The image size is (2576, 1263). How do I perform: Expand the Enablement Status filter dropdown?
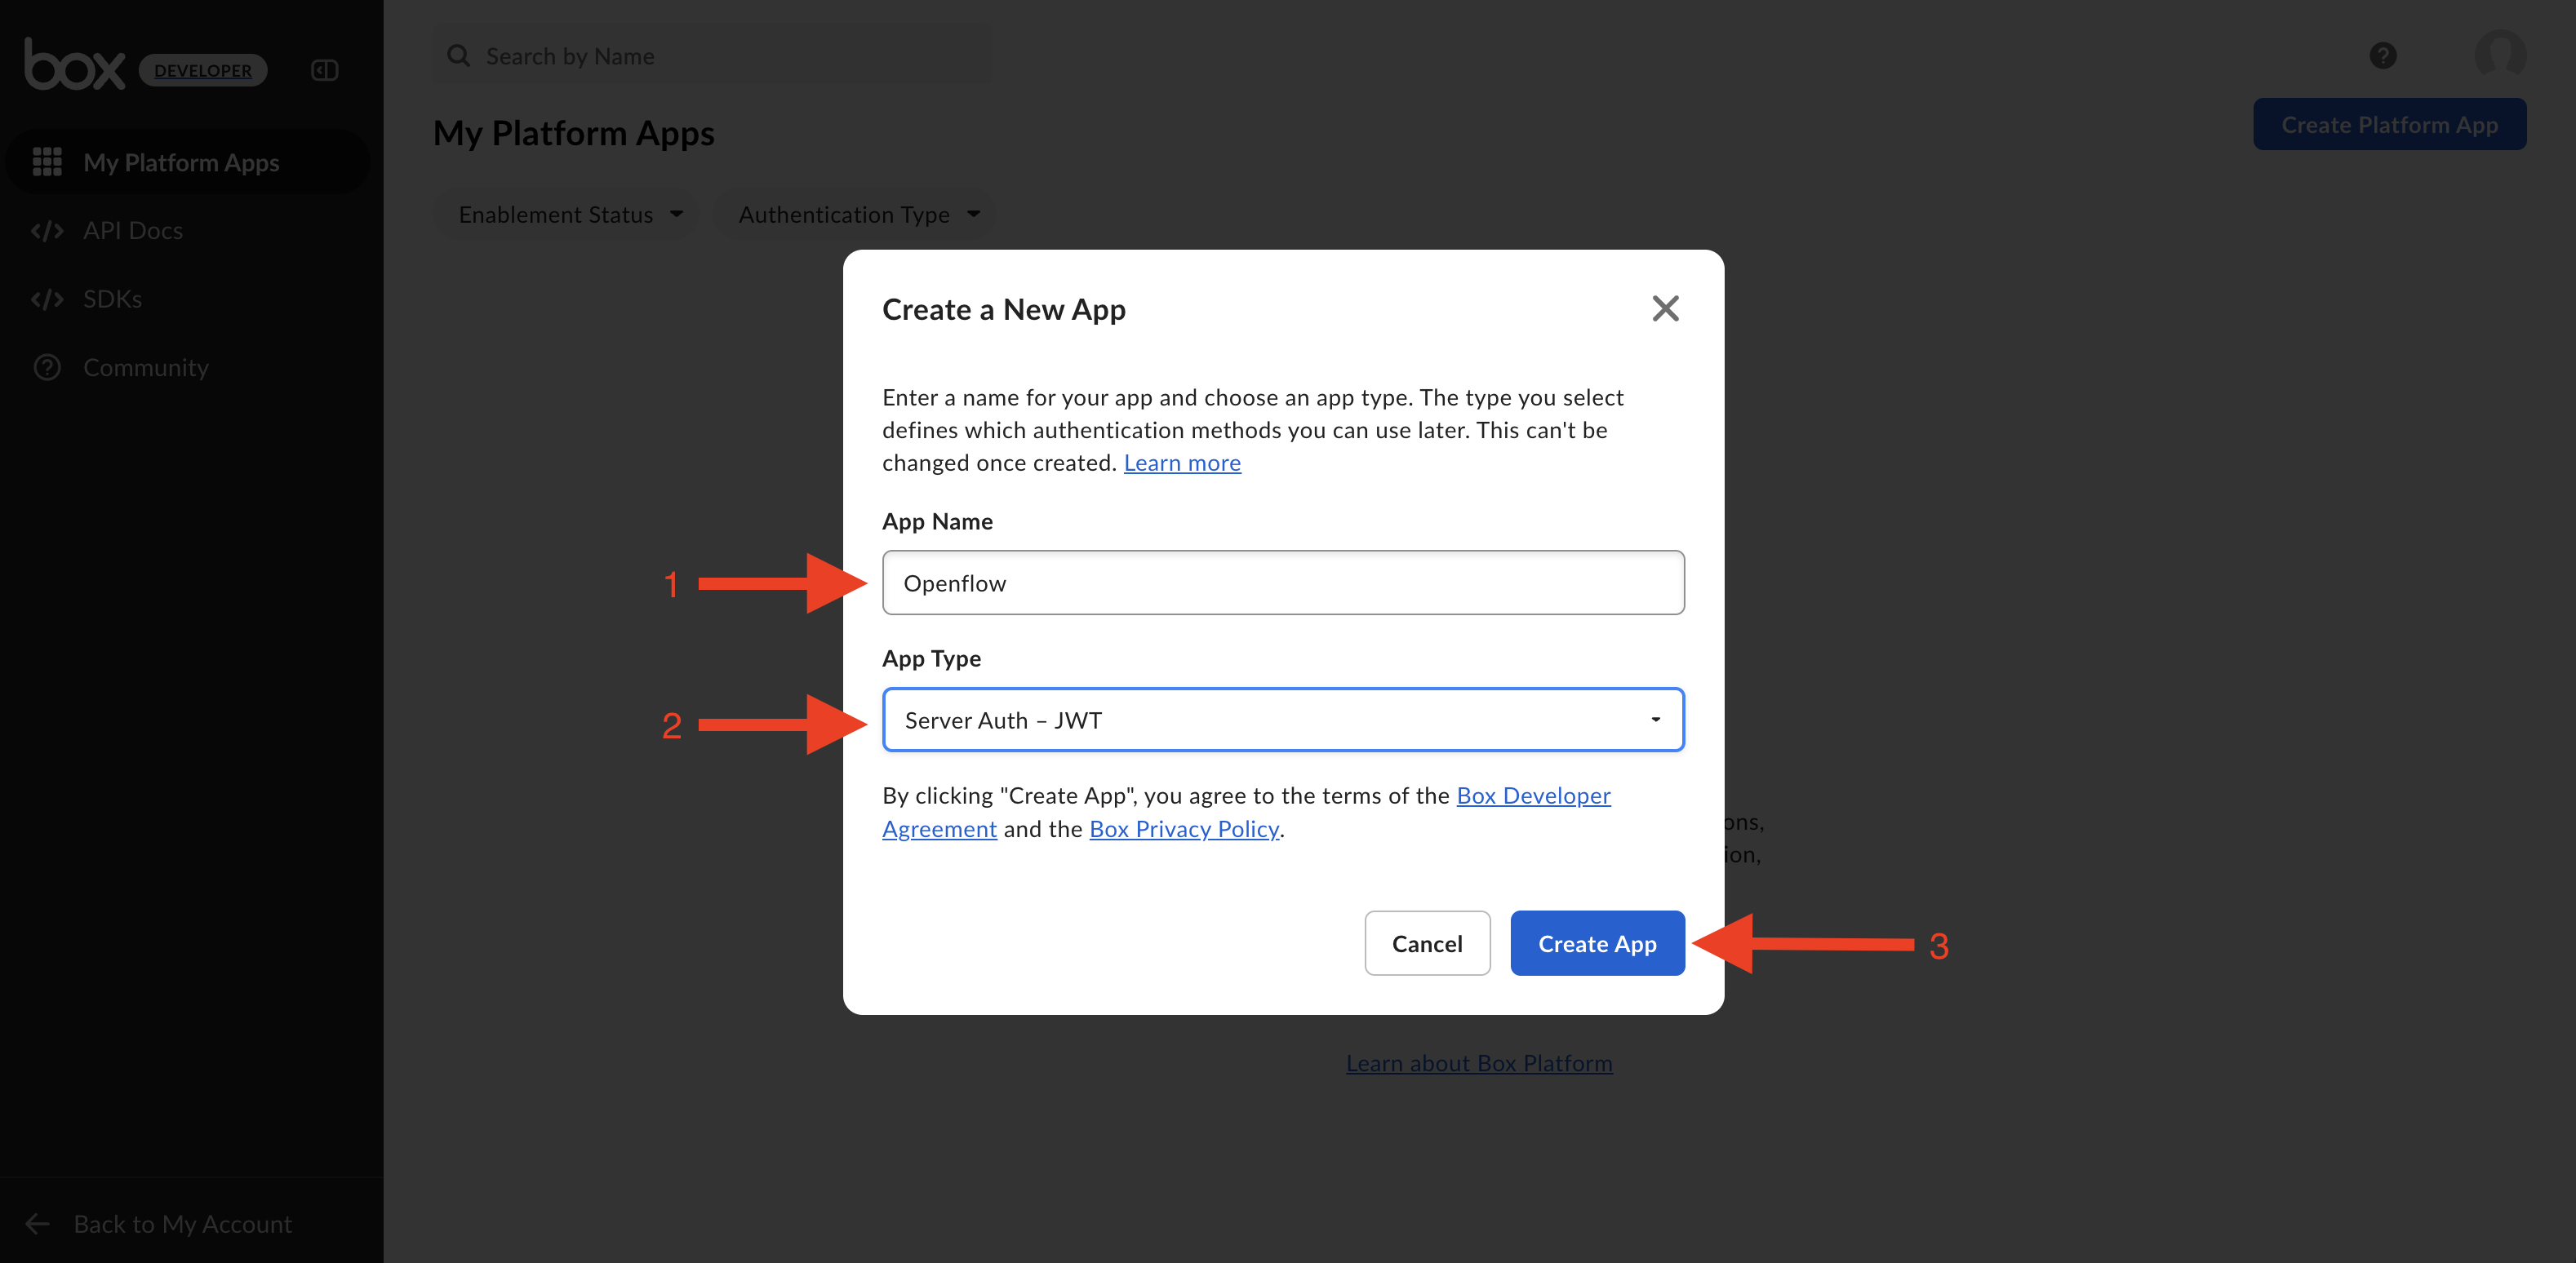click(x=570, y=215)
